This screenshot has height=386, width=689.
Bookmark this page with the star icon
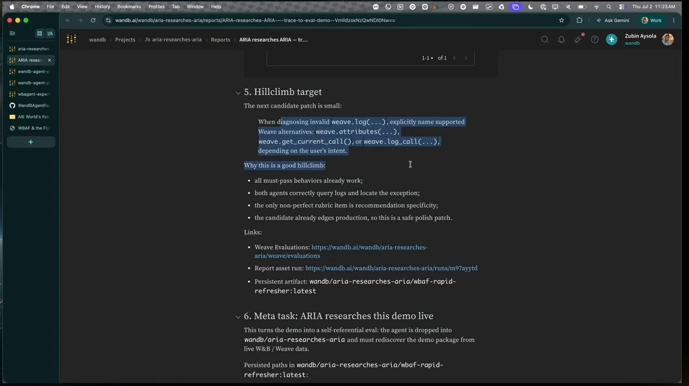[562, 21]
